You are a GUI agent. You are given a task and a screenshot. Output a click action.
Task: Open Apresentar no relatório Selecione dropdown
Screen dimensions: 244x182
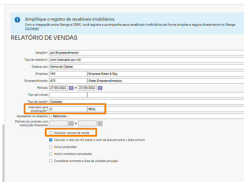147,116
